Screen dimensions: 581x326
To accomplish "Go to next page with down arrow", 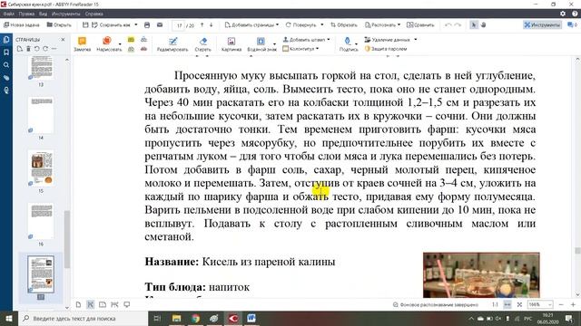I will [x=212, y=24].
